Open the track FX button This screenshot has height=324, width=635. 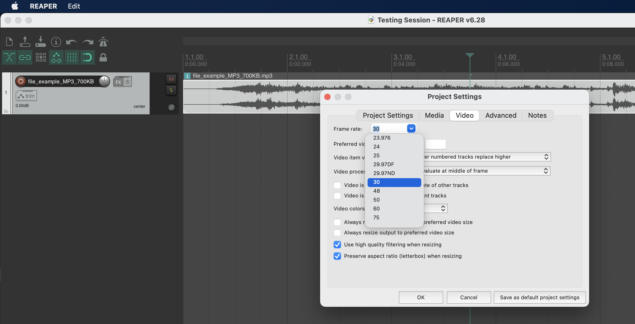(x=118, y=82)
